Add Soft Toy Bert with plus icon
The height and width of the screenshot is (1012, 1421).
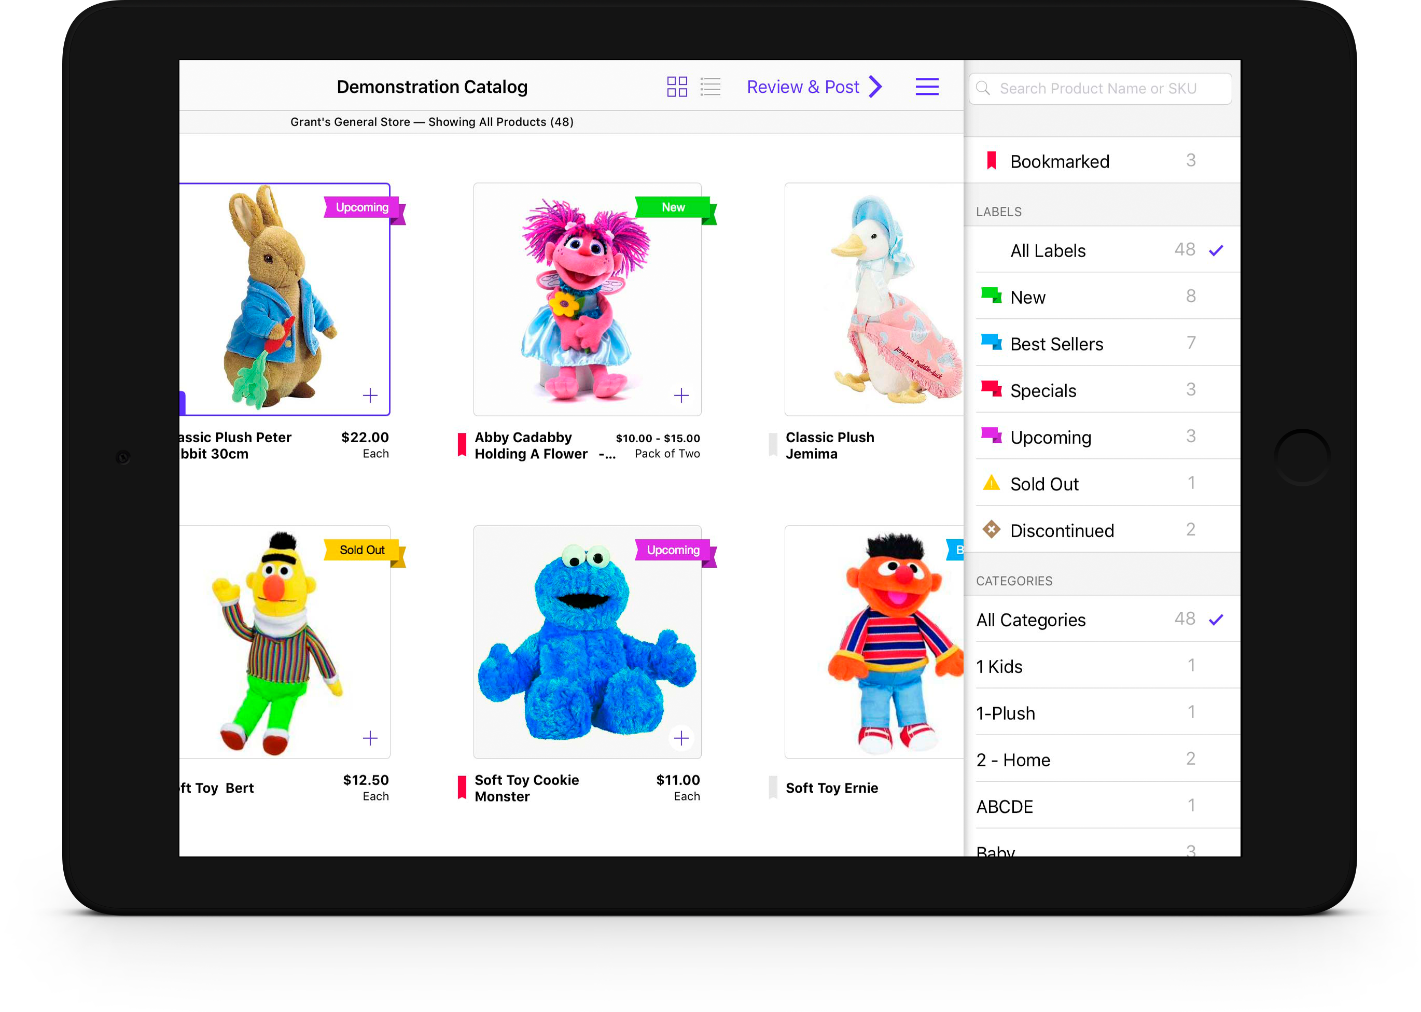tap(370, 738)
